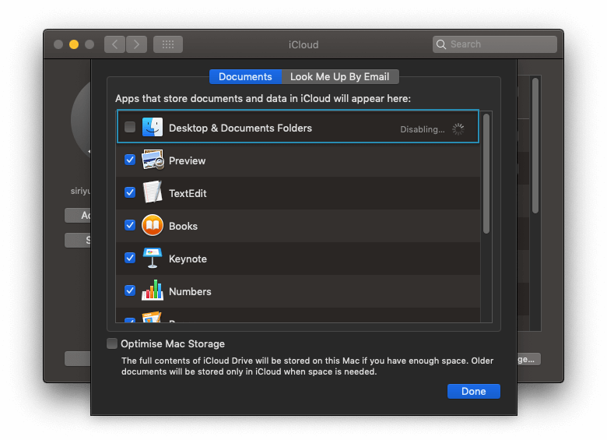
Task: Switch to Look Me Up By Email tab
Action: coord(340,76)
